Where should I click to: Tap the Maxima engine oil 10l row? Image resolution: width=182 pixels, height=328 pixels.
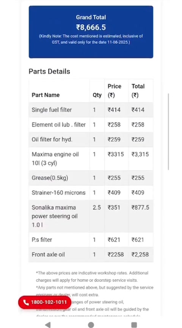pyautogui.click(x=91, y=159)
